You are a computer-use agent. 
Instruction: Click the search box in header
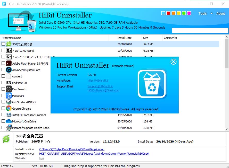pyautogui.click(x=200, y=30)
